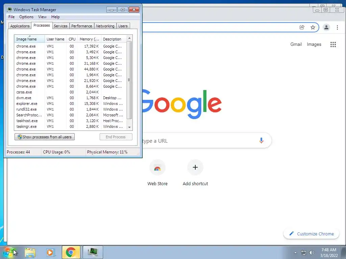
Task: Select the csrss.exe process row
Action: pos(71,92)
